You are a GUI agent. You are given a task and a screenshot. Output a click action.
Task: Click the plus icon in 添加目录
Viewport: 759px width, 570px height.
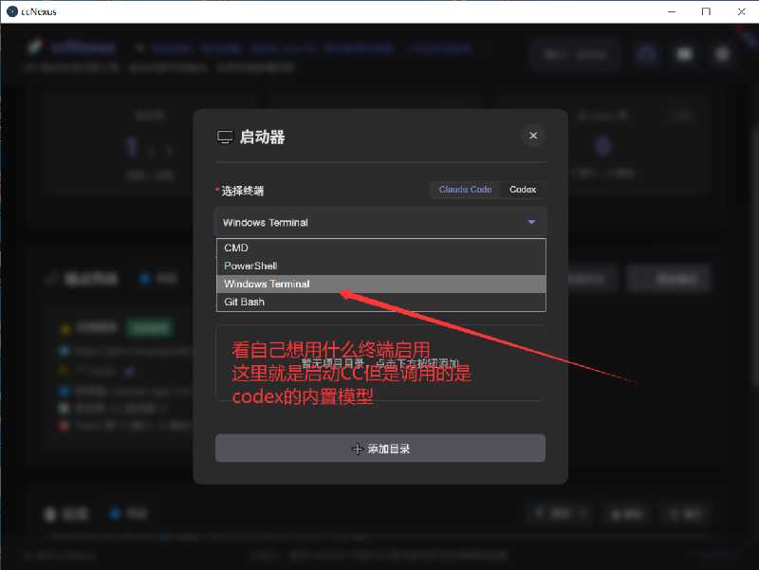(x=358, y=449)
